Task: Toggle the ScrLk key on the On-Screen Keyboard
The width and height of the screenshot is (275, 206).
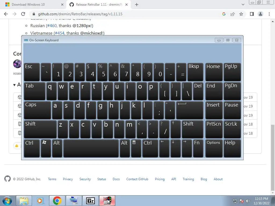Action: tap(232, 129)
